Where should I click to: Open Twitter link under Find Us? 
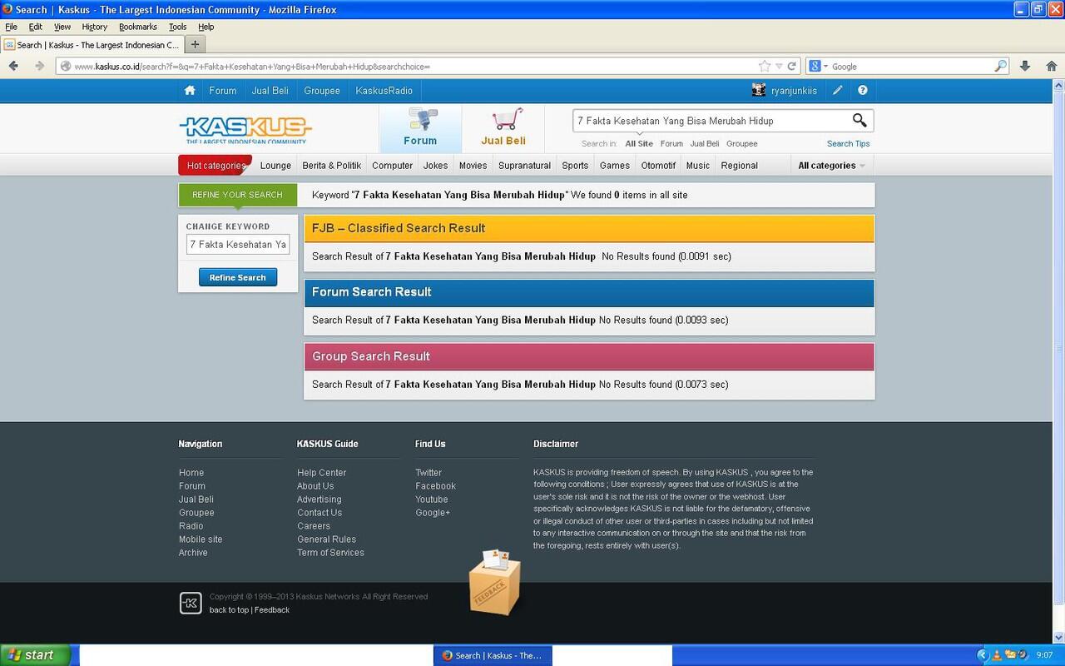point(428,472)
